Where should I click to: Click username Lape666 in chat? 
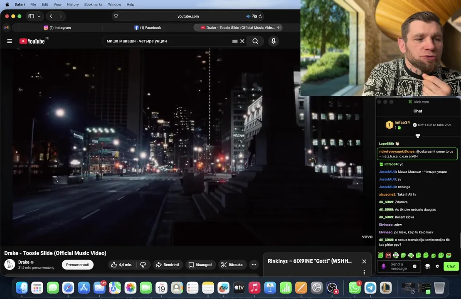point(386,144)
